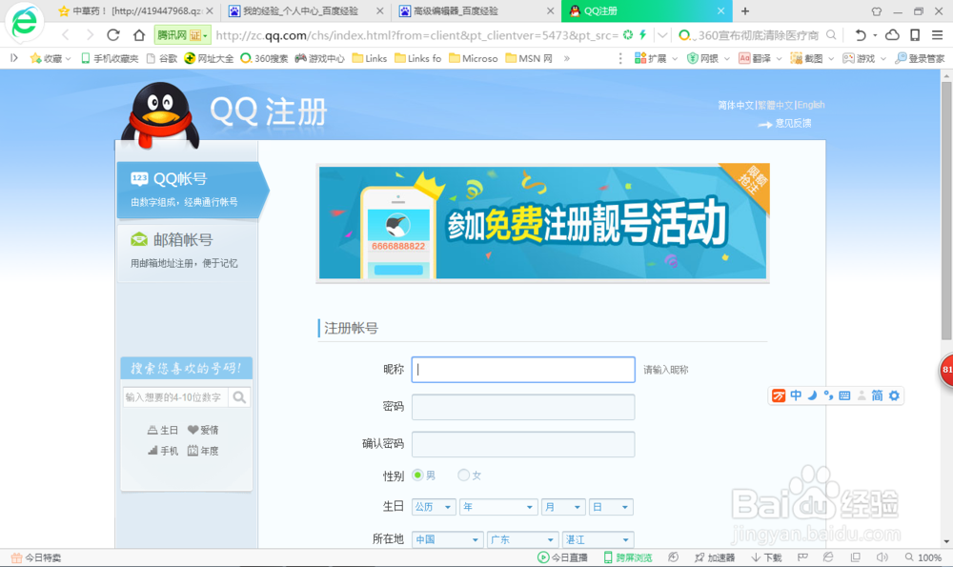Open the Links fo bookmark folder
953x567 pixels.
418,58
